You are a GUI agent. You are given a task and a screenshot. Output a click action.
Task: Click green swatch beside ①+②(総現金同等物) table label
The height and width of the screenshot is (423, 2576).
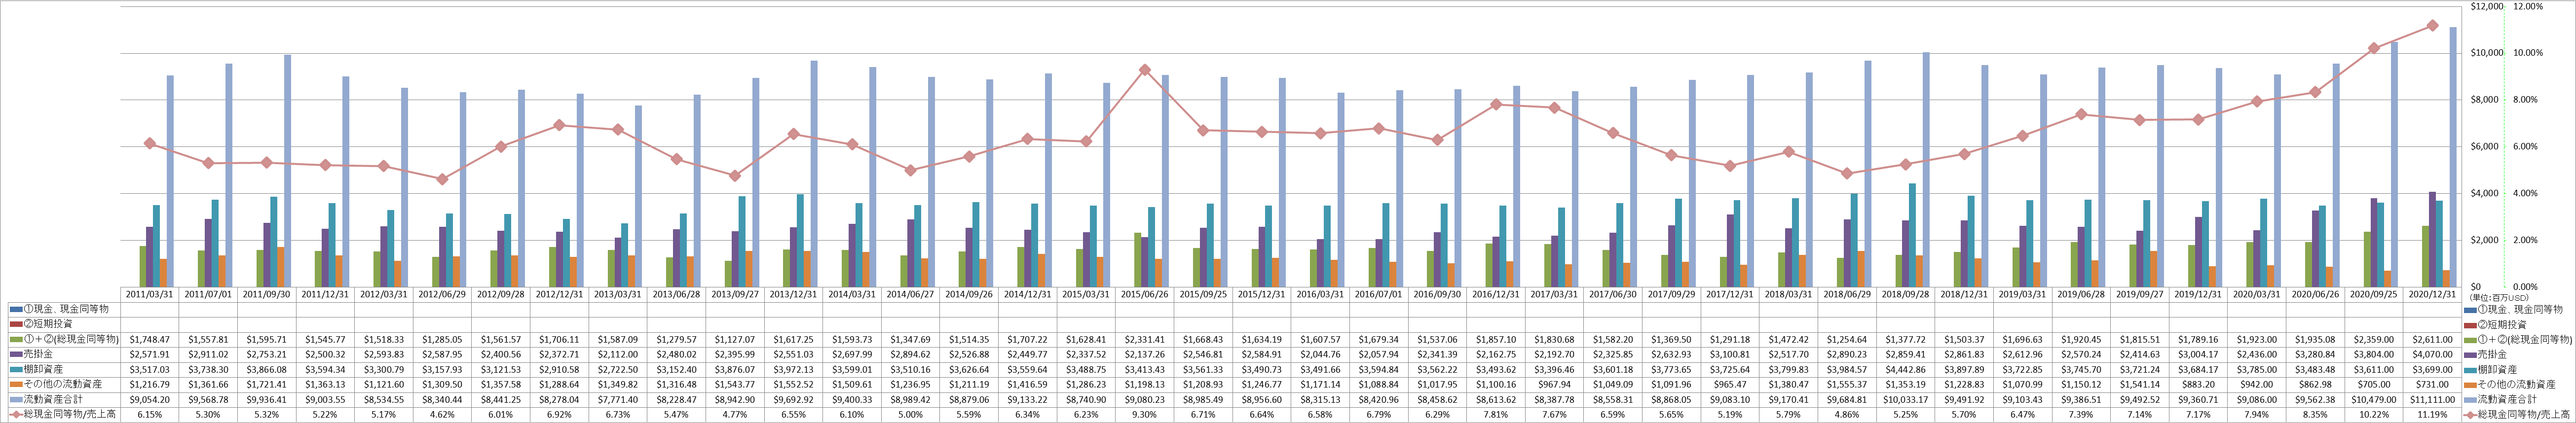pyautogui.click(x=15, y=340)
